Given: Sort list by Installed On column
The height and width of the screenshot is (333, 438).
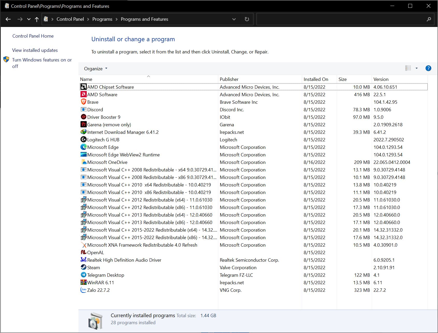Looking at the screenshot, I should click(x=316, y=79).
